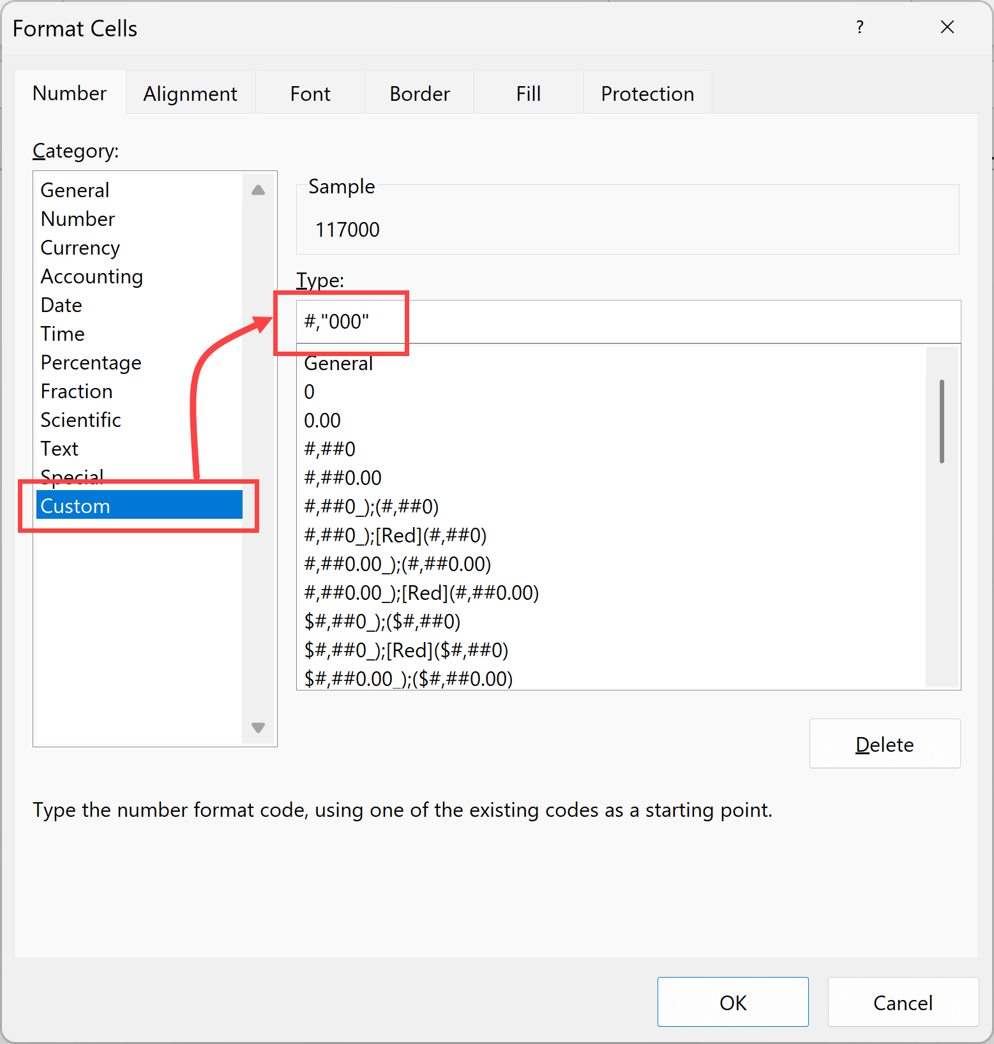Pick format code #,##0_);[Red](#,##0)
The height and width of the screenshot is (1044, 994).
click(x=612, y=535)
